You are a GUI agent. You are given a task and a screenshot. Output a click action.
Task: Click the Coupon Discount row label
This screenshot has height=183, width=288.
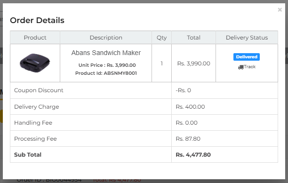[39, 90]
